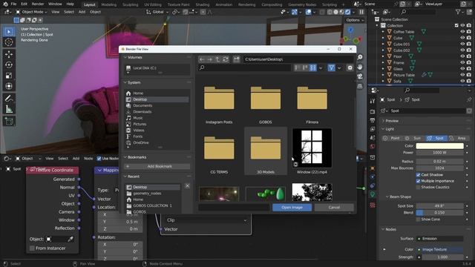Open file browser settings gear
This screenshot has height=267, width=475.
350,67
